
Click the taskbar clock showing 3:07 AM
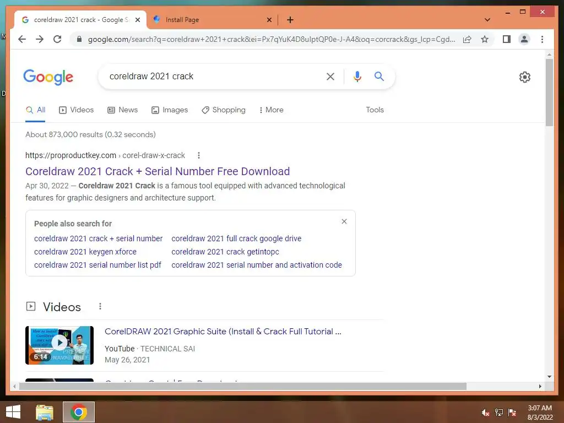point(540,413)
